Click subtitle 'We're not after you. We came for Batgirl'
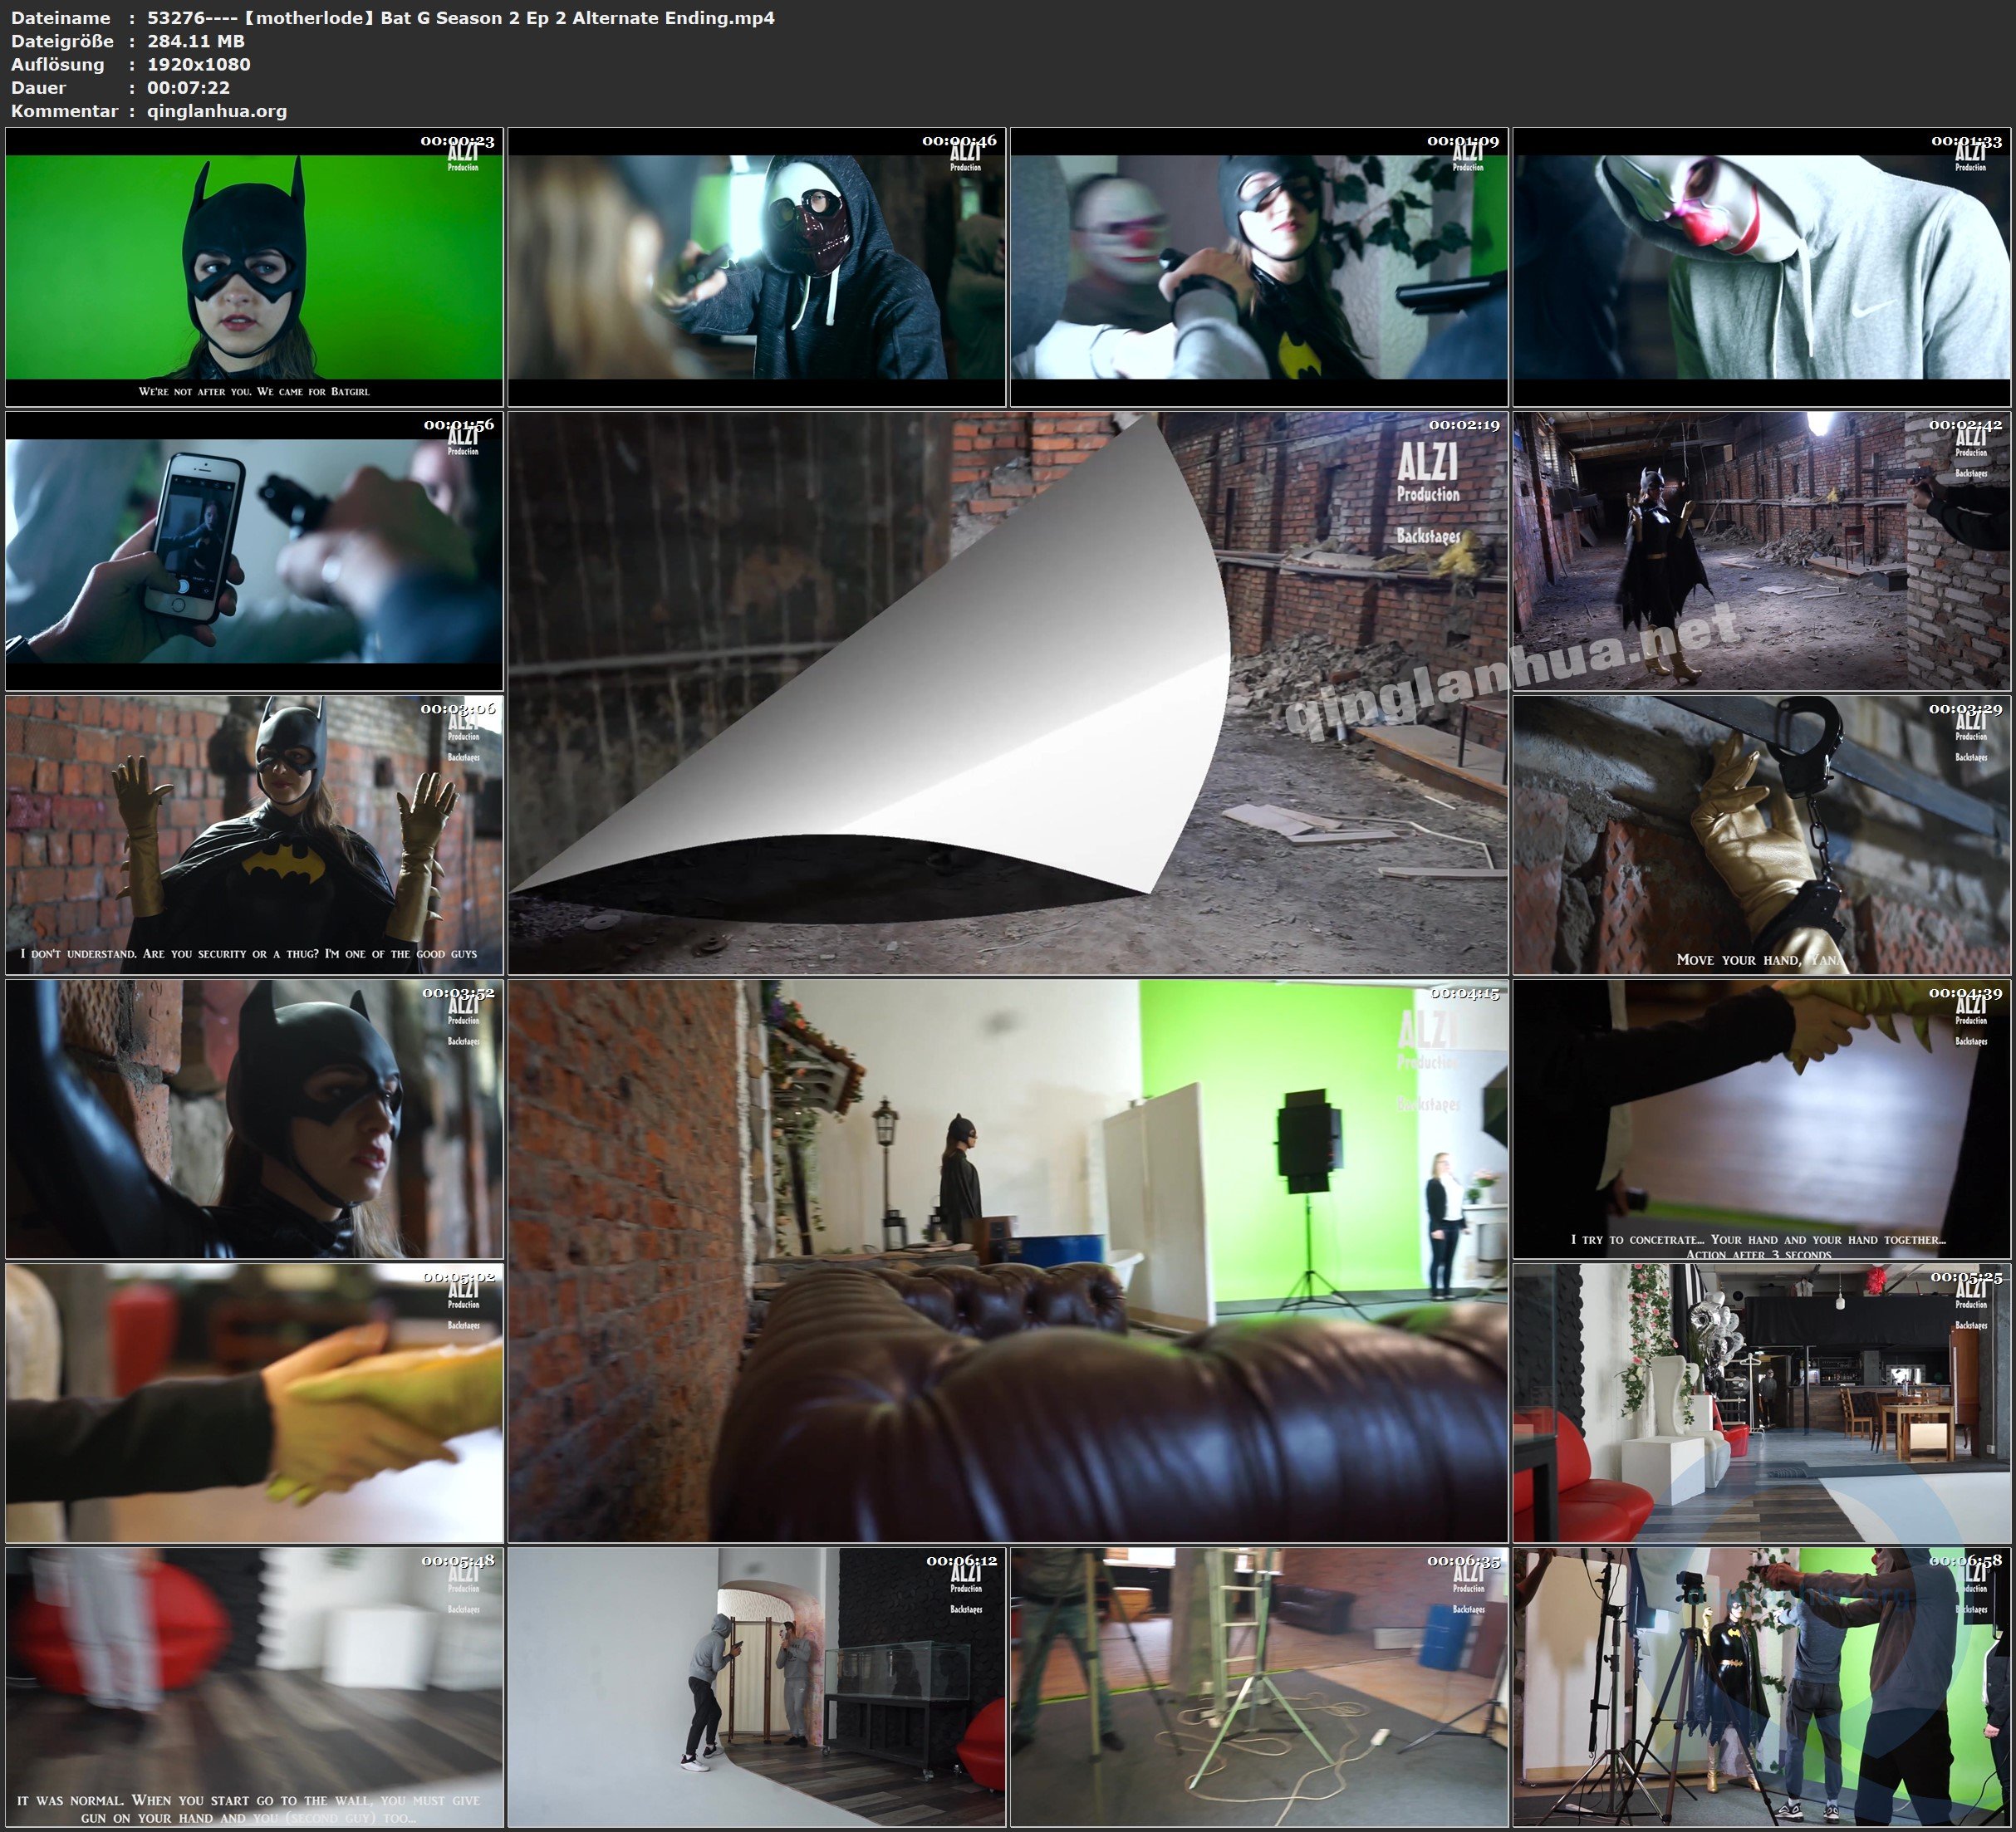Screen dimensions: 2016x1832 (254, 391)
